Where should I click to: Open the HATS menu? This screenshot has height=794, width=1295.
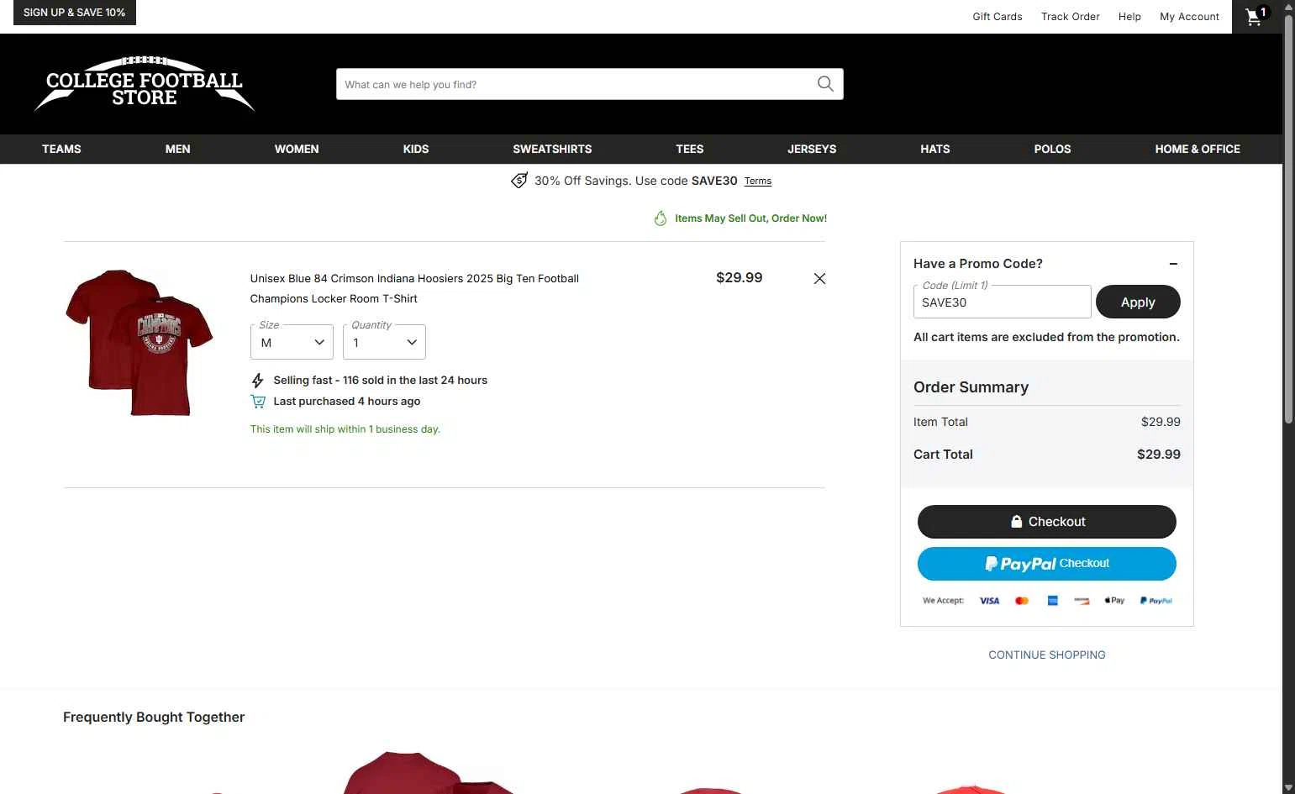pyautogui.click(x=935, y=149)
